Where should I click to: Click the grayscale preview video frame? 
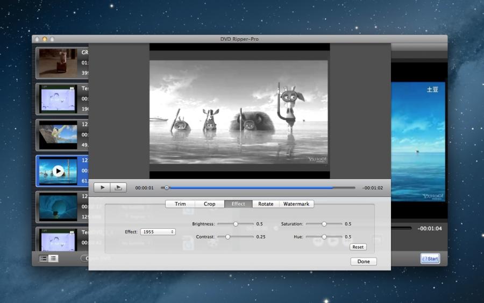click(239, 112)
